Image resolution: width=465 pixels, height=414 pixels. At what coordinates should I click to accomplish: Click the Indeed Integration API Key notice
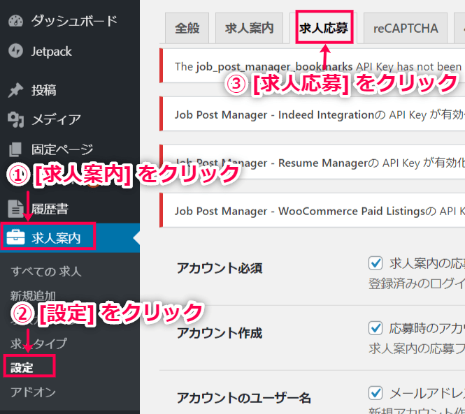point(313,114)
